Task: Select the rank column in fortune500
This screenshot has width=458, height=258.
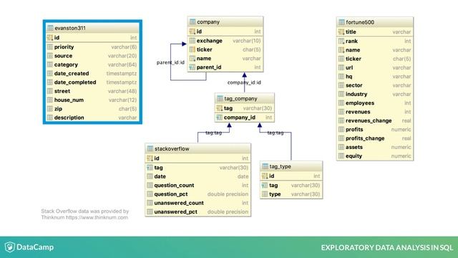Action: (x=351, y=42)
